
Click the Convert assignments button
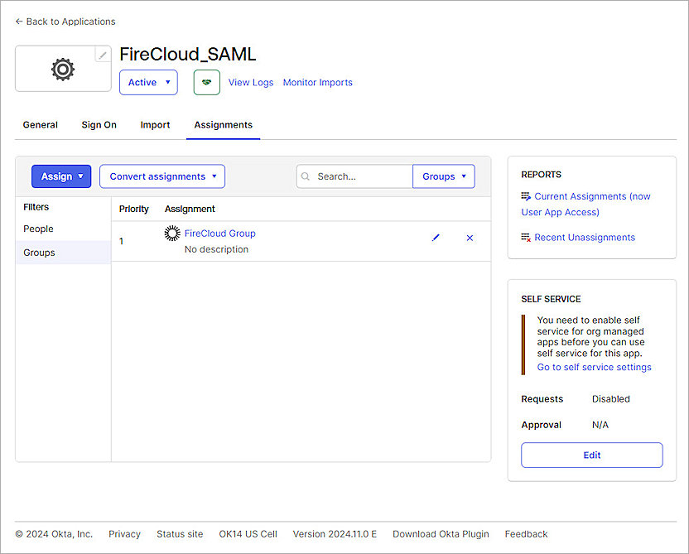[161, 176]
